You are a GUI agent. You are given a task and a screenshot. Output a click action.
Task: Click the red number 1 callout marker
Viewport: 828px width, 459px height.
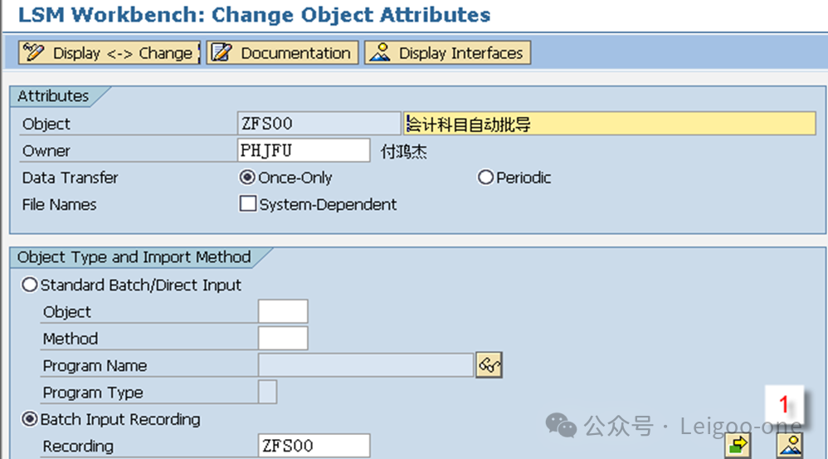point(782,406)
